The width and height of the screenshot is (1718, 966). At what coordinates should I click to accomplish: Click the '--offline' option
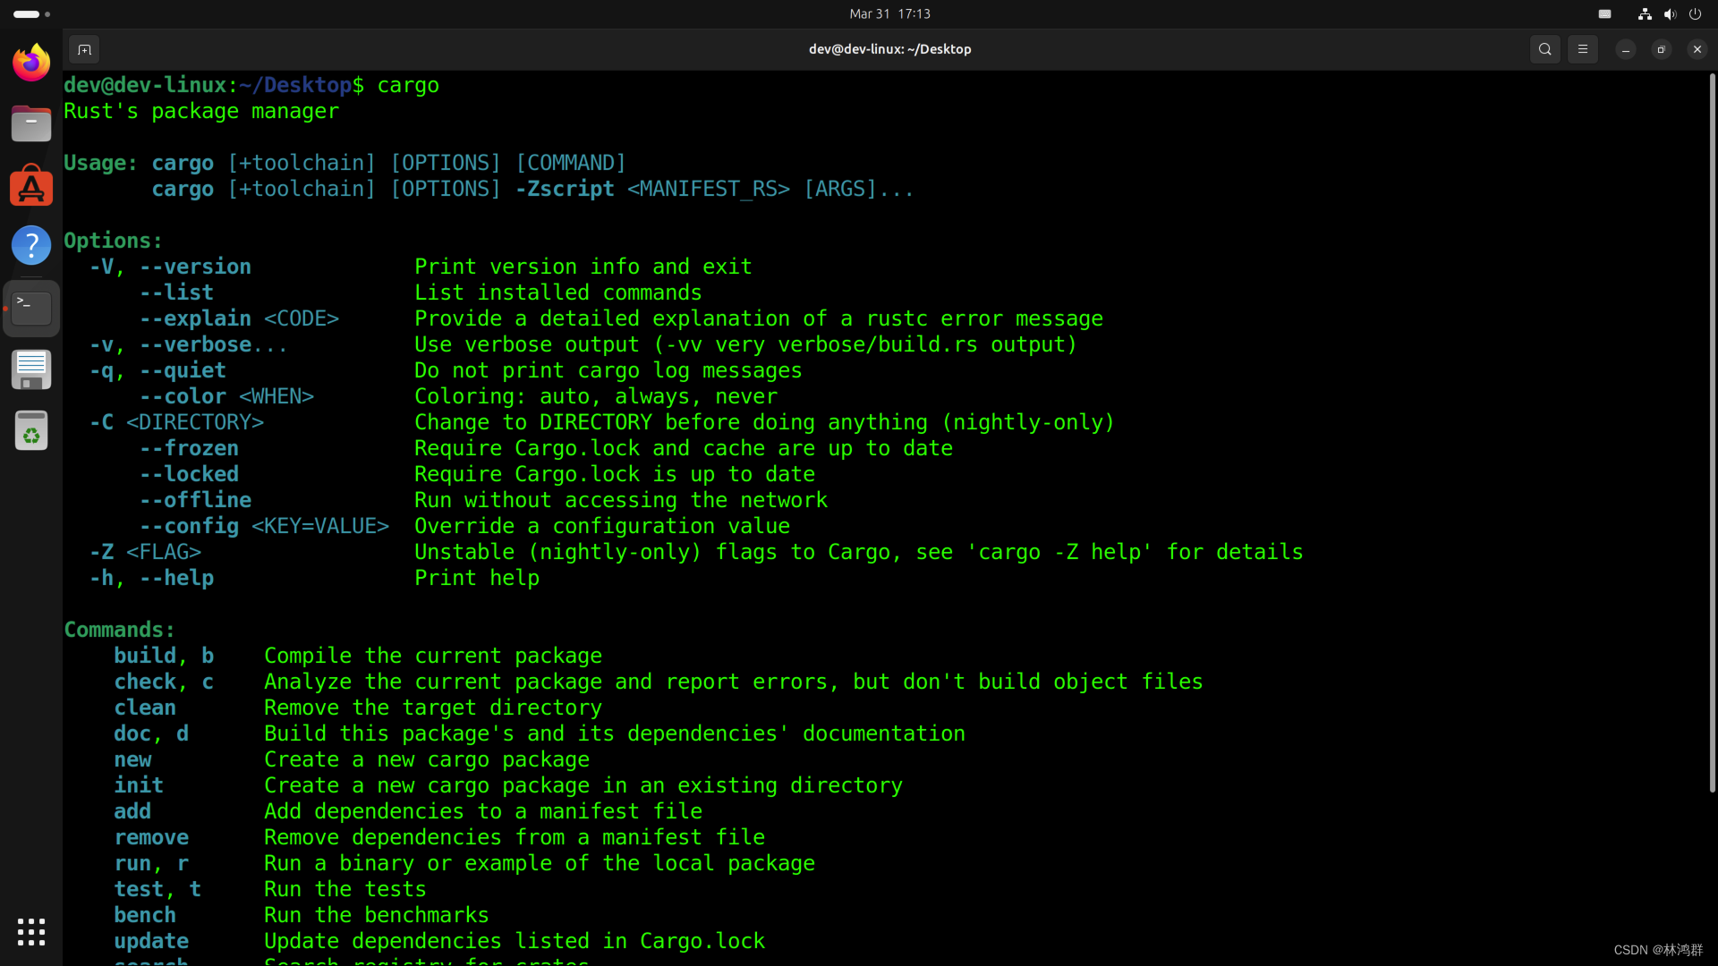[x=195, y=500]
